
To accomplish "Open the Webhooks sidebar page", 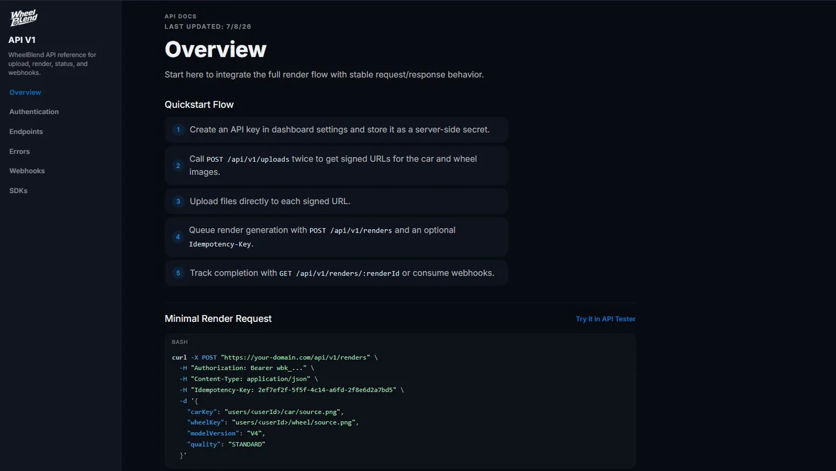I will pyautogui.click(x=27, y=171).
